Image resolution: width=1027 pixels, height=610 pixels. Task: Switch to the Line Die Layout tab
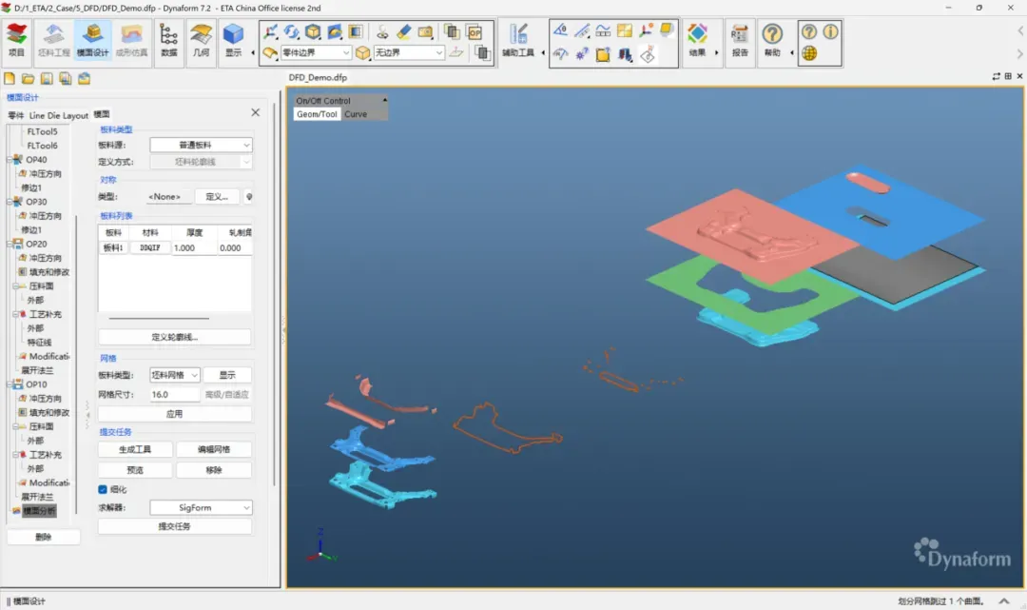coord(59,115)
